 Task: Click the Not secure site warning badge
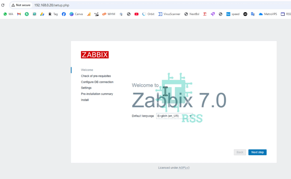[21, 5]
